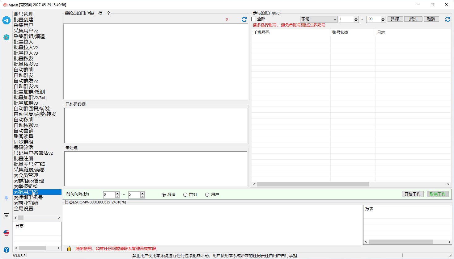Open 采集群组/频道 menu item
The width and height of the screenshot is (454, 259).
coord(29,36)
